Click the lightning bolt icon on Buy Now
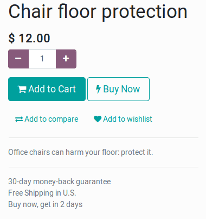 coord(98,89)
